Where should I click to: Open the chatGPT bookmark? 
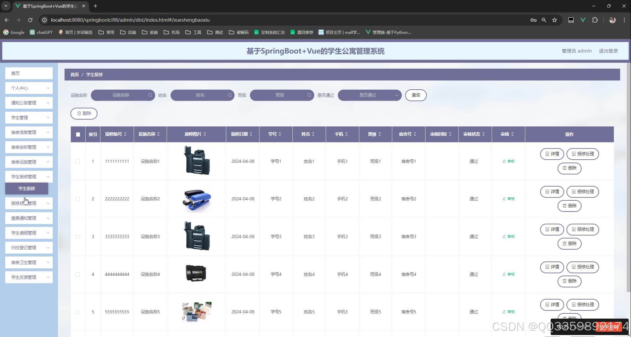41,32
